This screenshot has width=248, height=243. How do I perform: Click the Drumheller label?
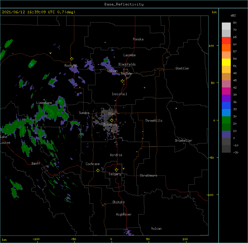point(184,141)
